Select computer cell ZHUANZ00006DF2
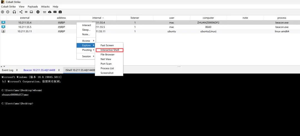Image resolution: width=300 pixels, height=136 pixels. (x=208, y=22)
